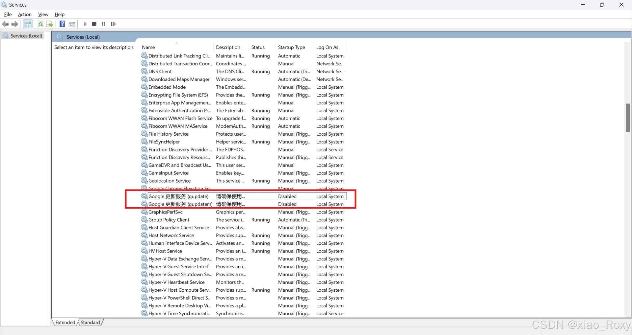
Task: Click gear icon of Google gupdatem service
Action: (x=144, y=204)
